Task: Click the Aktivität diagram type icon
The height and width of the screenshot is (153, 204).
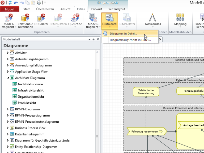Action: 12,53
